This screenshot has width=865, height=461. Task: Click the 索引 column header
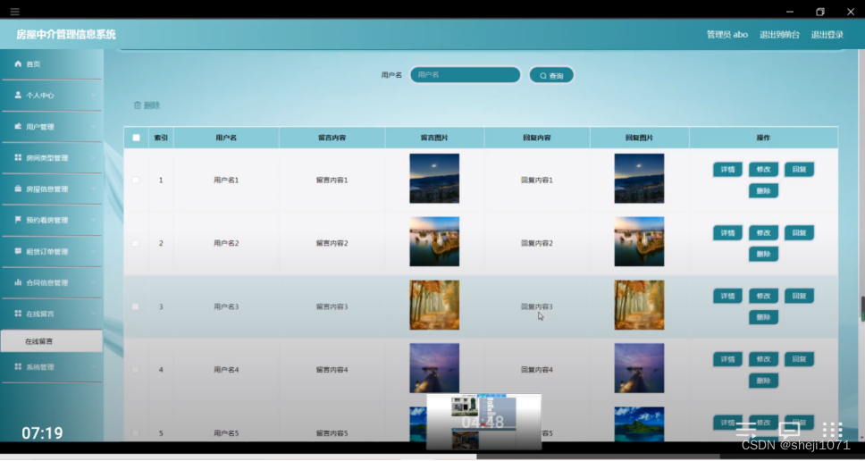click(x=161, y=138)
